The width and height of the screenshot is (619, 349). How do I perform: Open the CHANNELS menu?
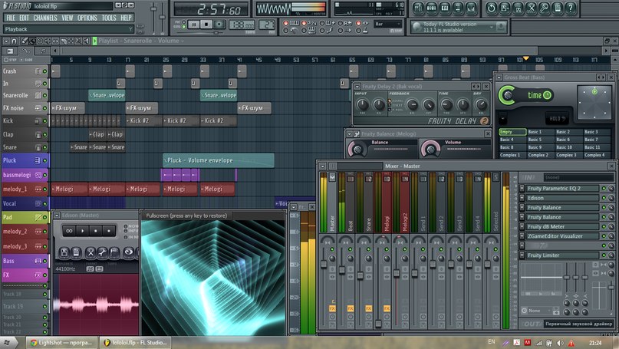45,18
